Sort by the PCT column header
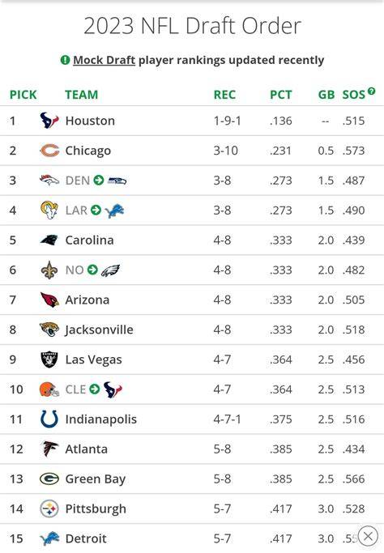Screen dimensions: 384x553 coord(281,95)
